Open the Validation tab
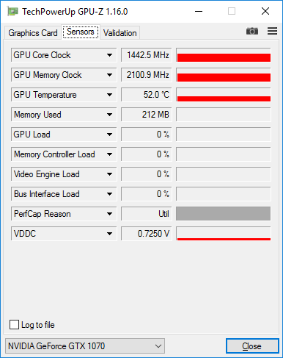The width and height of the screenshot is (283, 358). pos(120,33)
